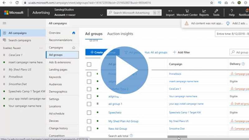Select the Ad groups tab
Screen dimensions: 249x140
(x=94, y=34)
